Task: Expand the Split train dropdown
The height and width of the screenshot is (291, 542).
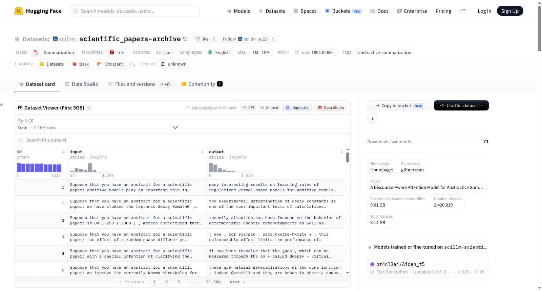Action: click(98, 124)
